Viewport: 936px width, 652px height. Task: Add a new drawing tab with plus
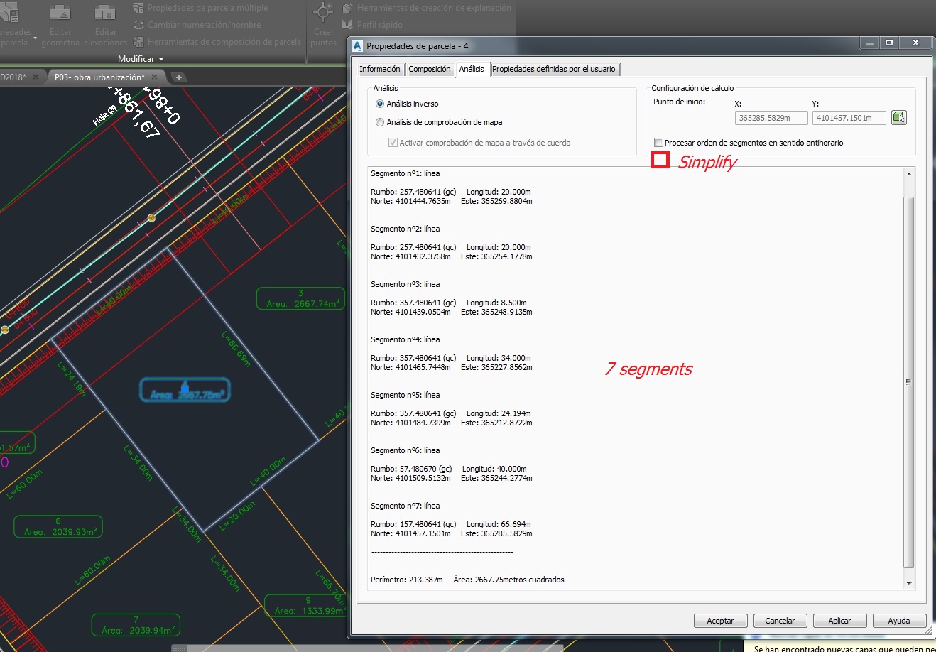pyautogui.click(x=179, y=77)
